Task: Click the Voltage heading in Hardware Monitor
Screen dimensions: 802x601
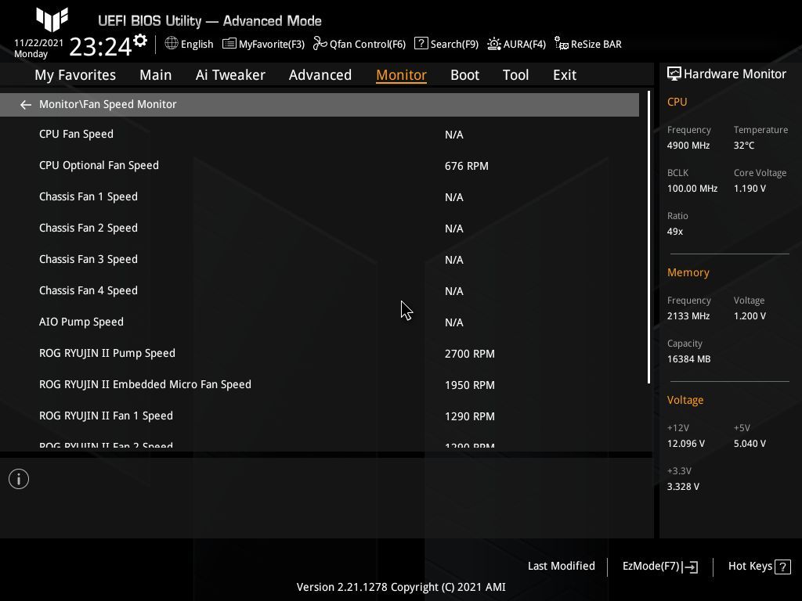Action: click(685, 400)
